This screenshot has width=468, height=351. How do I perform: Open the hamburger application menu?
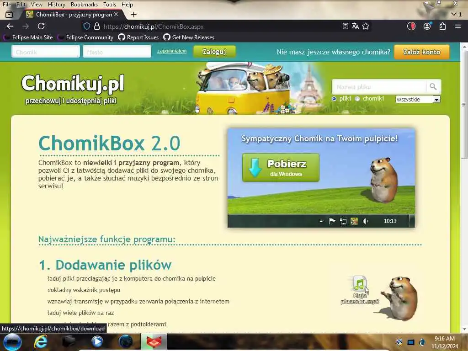pyautogui.click(x=458, y=26)
